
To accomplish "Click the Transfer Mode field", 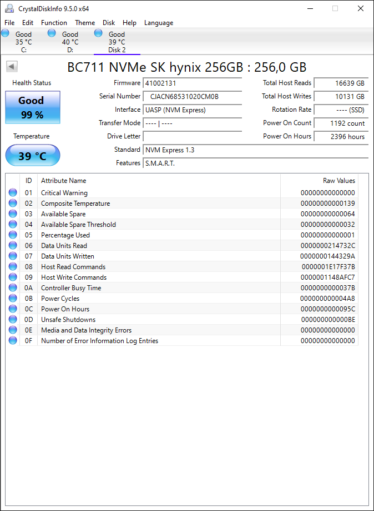I will (x=193, y=123).
